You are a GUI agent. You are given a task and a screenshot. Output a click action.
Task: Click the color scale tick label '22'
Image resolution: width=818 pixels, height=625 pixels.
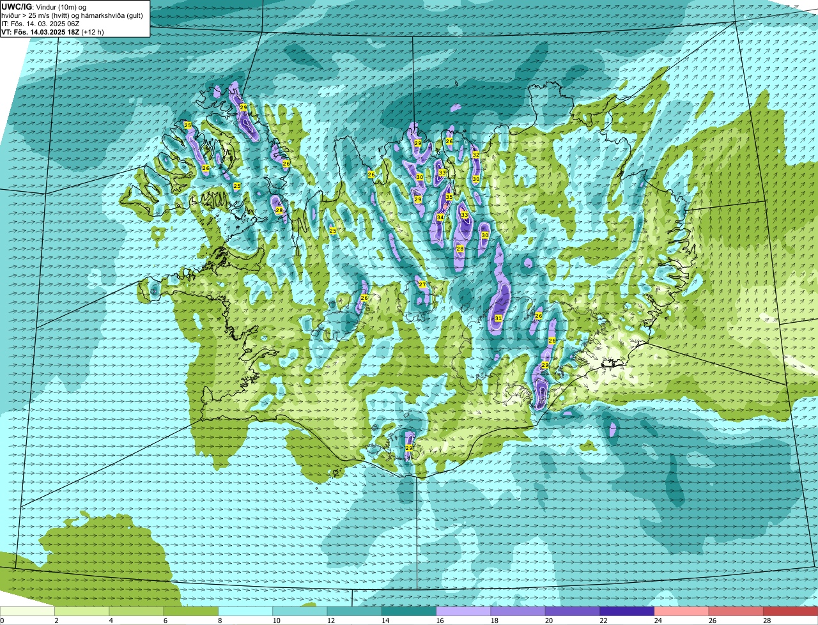(x=603, y=621)
